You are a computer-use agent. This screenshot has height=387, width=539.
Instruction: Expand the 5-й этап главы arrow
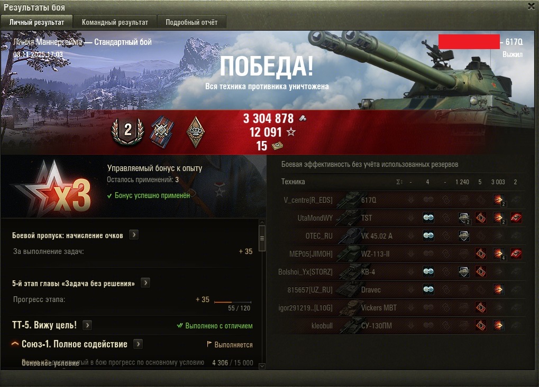[145, 283]
